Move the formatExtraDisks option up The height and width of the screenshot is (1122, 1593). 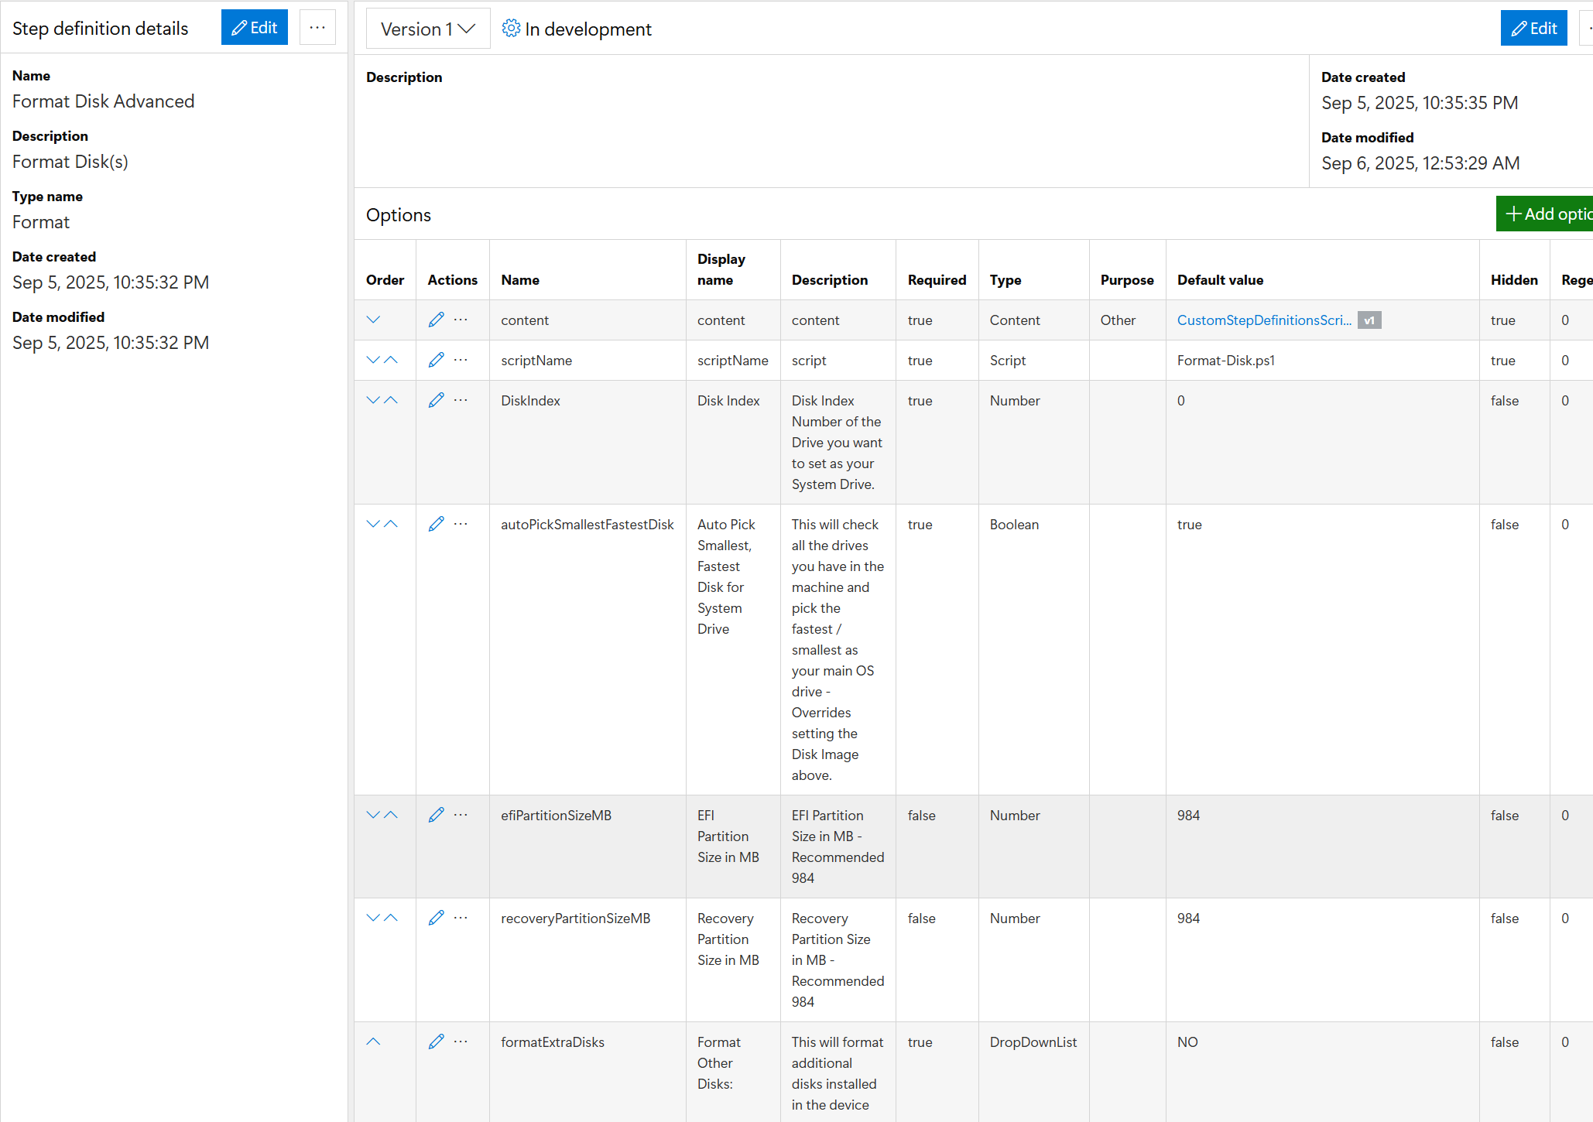[x=373, y=1042]
